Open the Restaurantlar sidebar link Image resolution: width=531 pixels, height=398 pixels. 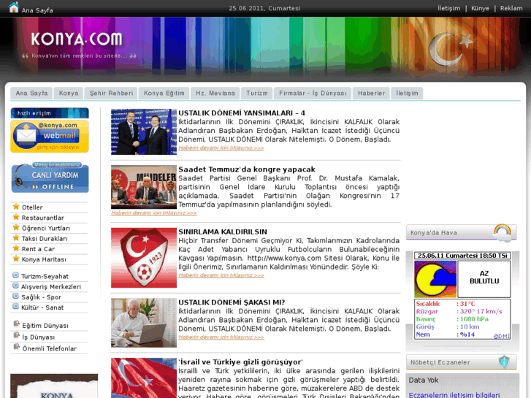[x=42, y=218]
